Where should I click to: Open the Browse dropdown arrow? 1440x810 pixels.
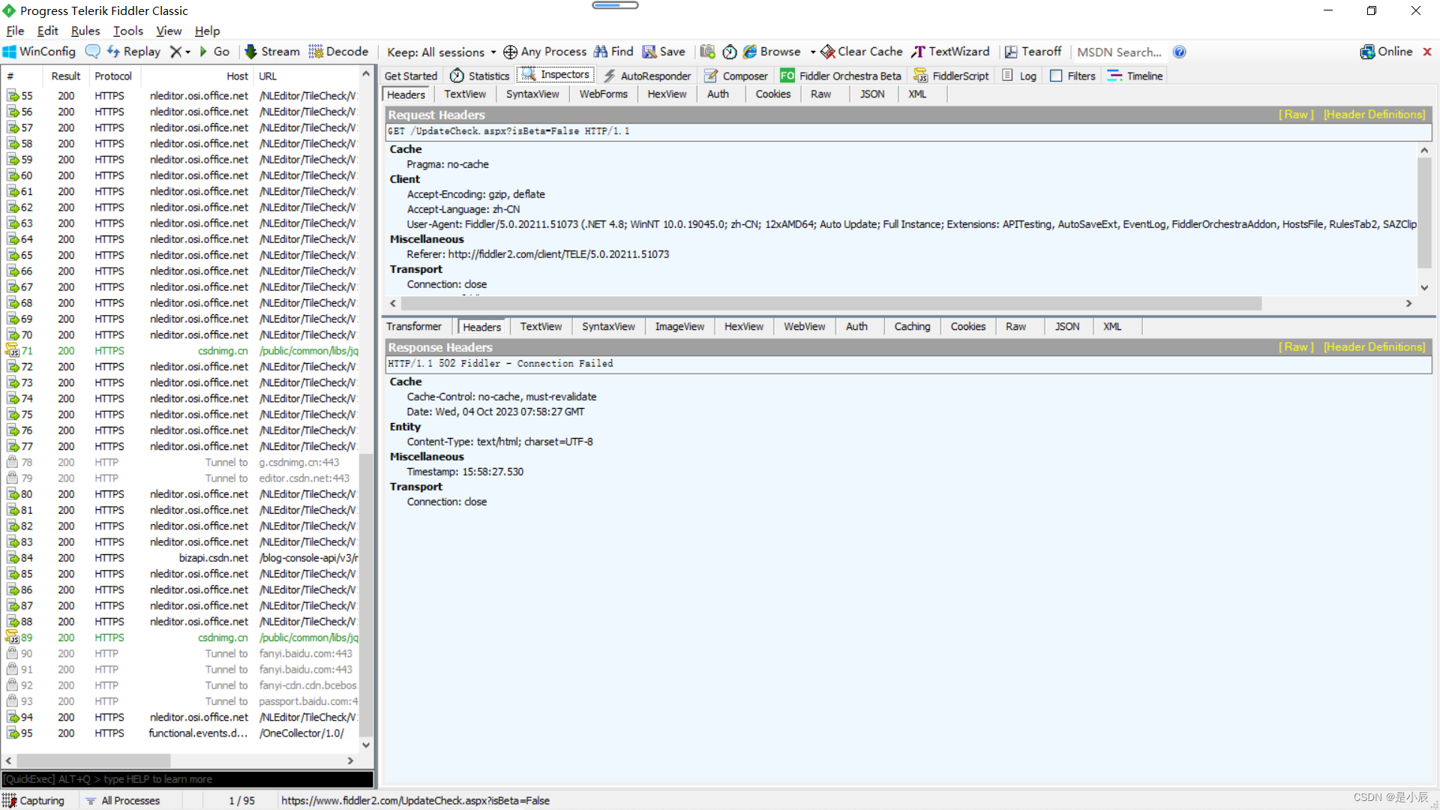coord(813,52)
